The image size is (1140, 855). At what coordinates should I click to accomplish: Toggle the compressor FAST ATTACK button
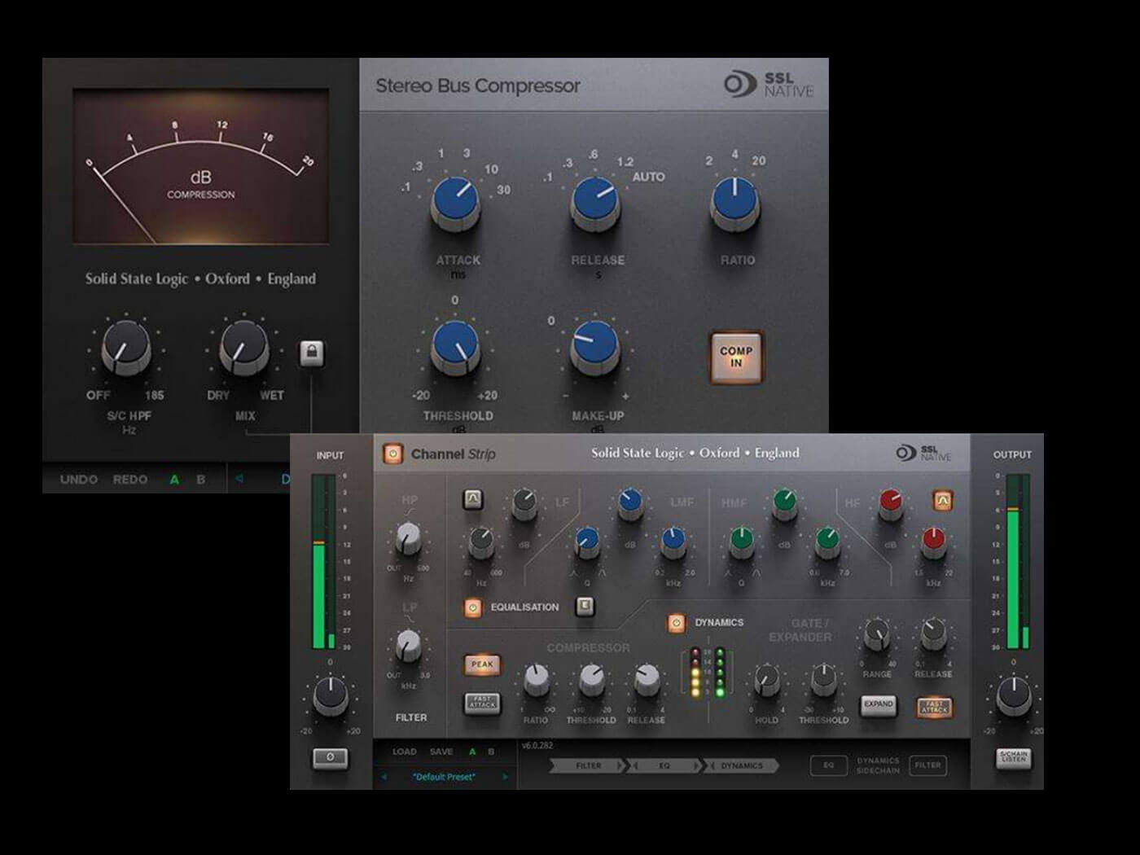(482, 703)
